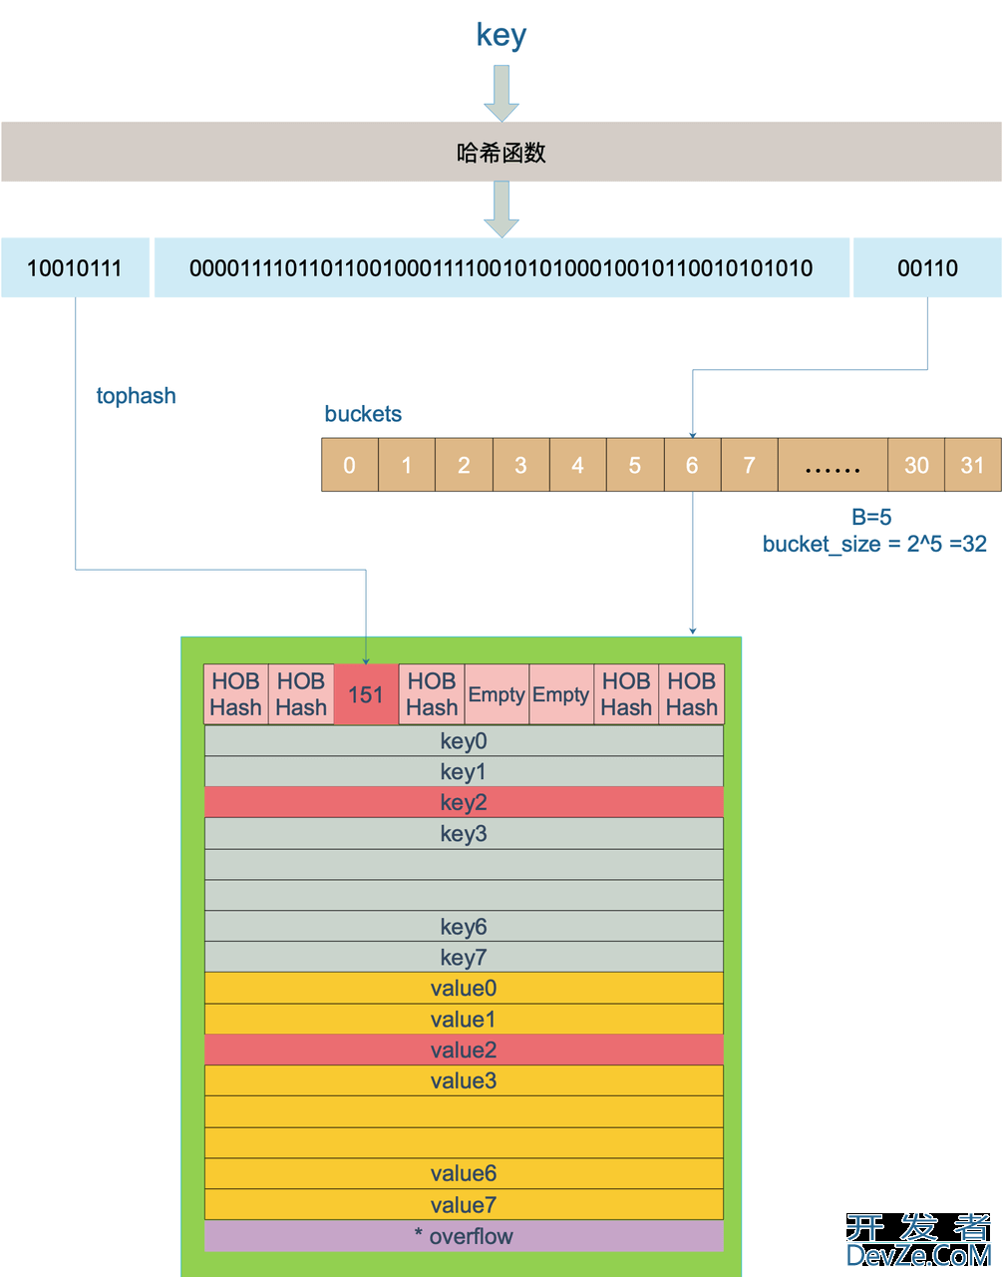
Task: Select bucket cell 6
Action: (x=692, y=465)
